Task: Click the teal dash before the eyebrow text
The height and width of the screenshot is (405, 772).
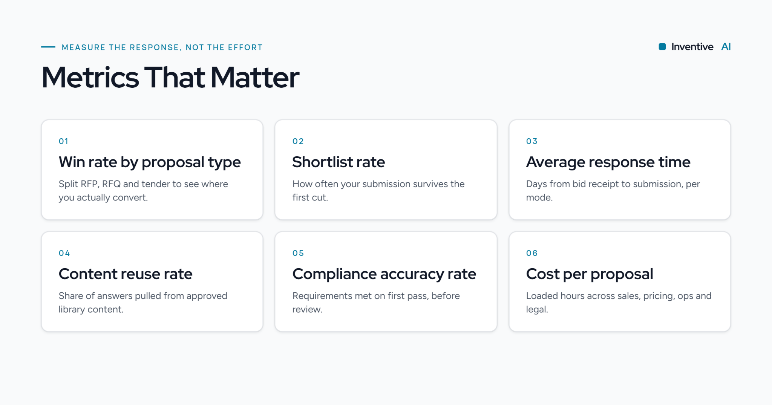Action: (48, 47)
